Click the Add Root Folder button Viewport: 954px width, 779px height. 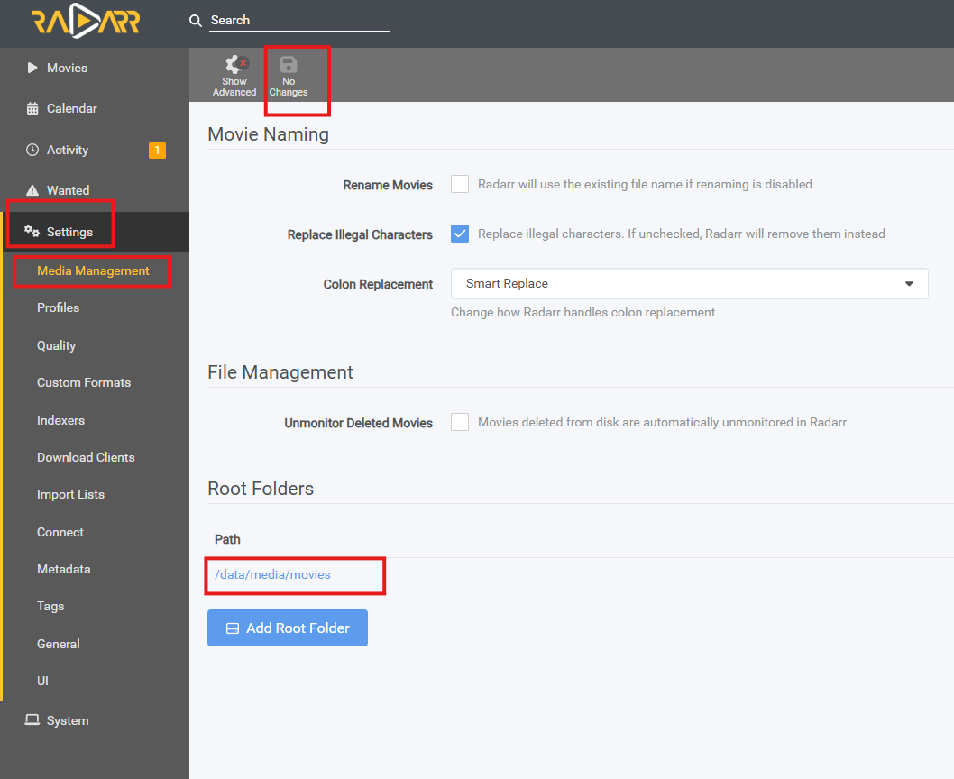coord(288,628)
